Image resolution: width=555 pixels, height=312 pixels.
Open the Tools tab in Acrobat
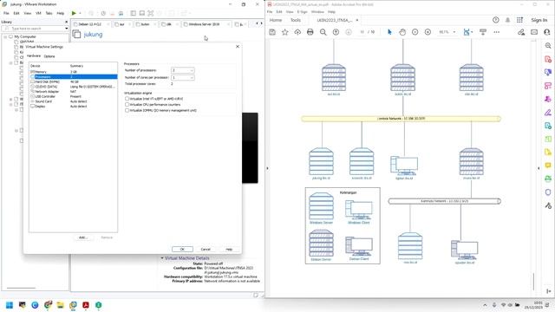pos(296,20)
